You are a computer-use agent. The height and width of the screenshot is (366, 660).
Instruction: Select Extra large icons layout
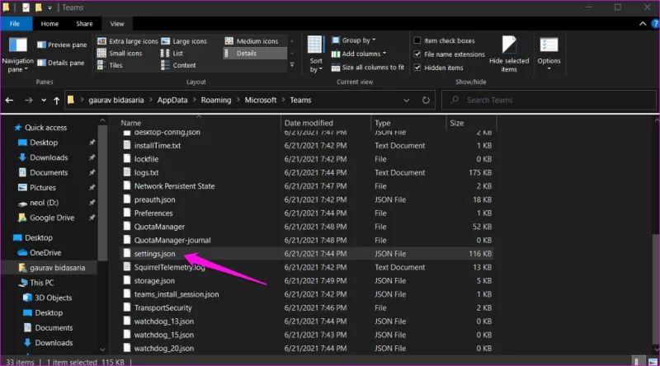point(128,41)
